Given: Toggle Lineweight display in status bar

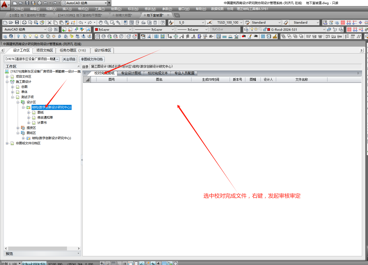Looking at the screenshot, I should [x=159, y=263].
